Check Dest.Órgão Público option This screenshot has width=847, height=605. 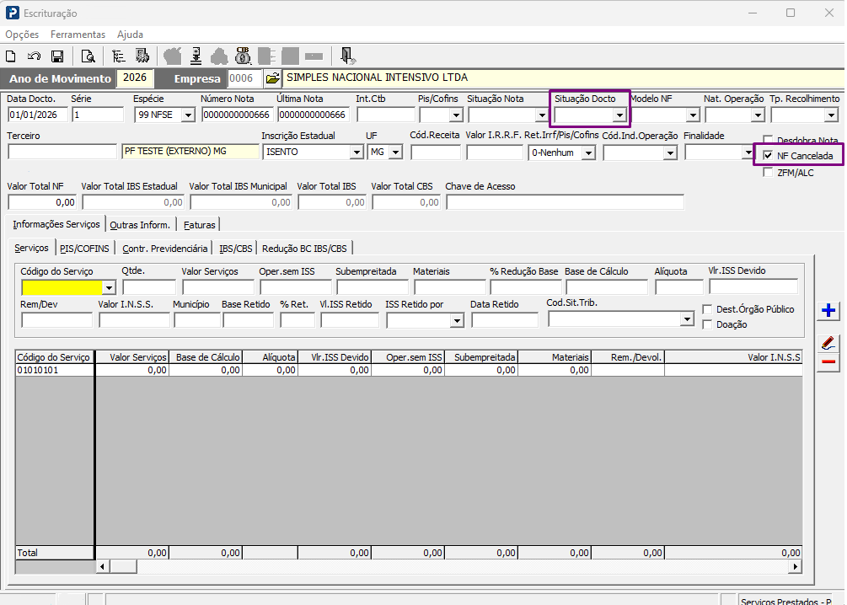pyautogui.click(x=707, y=309)
